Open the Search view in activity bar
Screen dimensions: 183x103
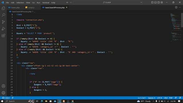[x=3, y=15]
